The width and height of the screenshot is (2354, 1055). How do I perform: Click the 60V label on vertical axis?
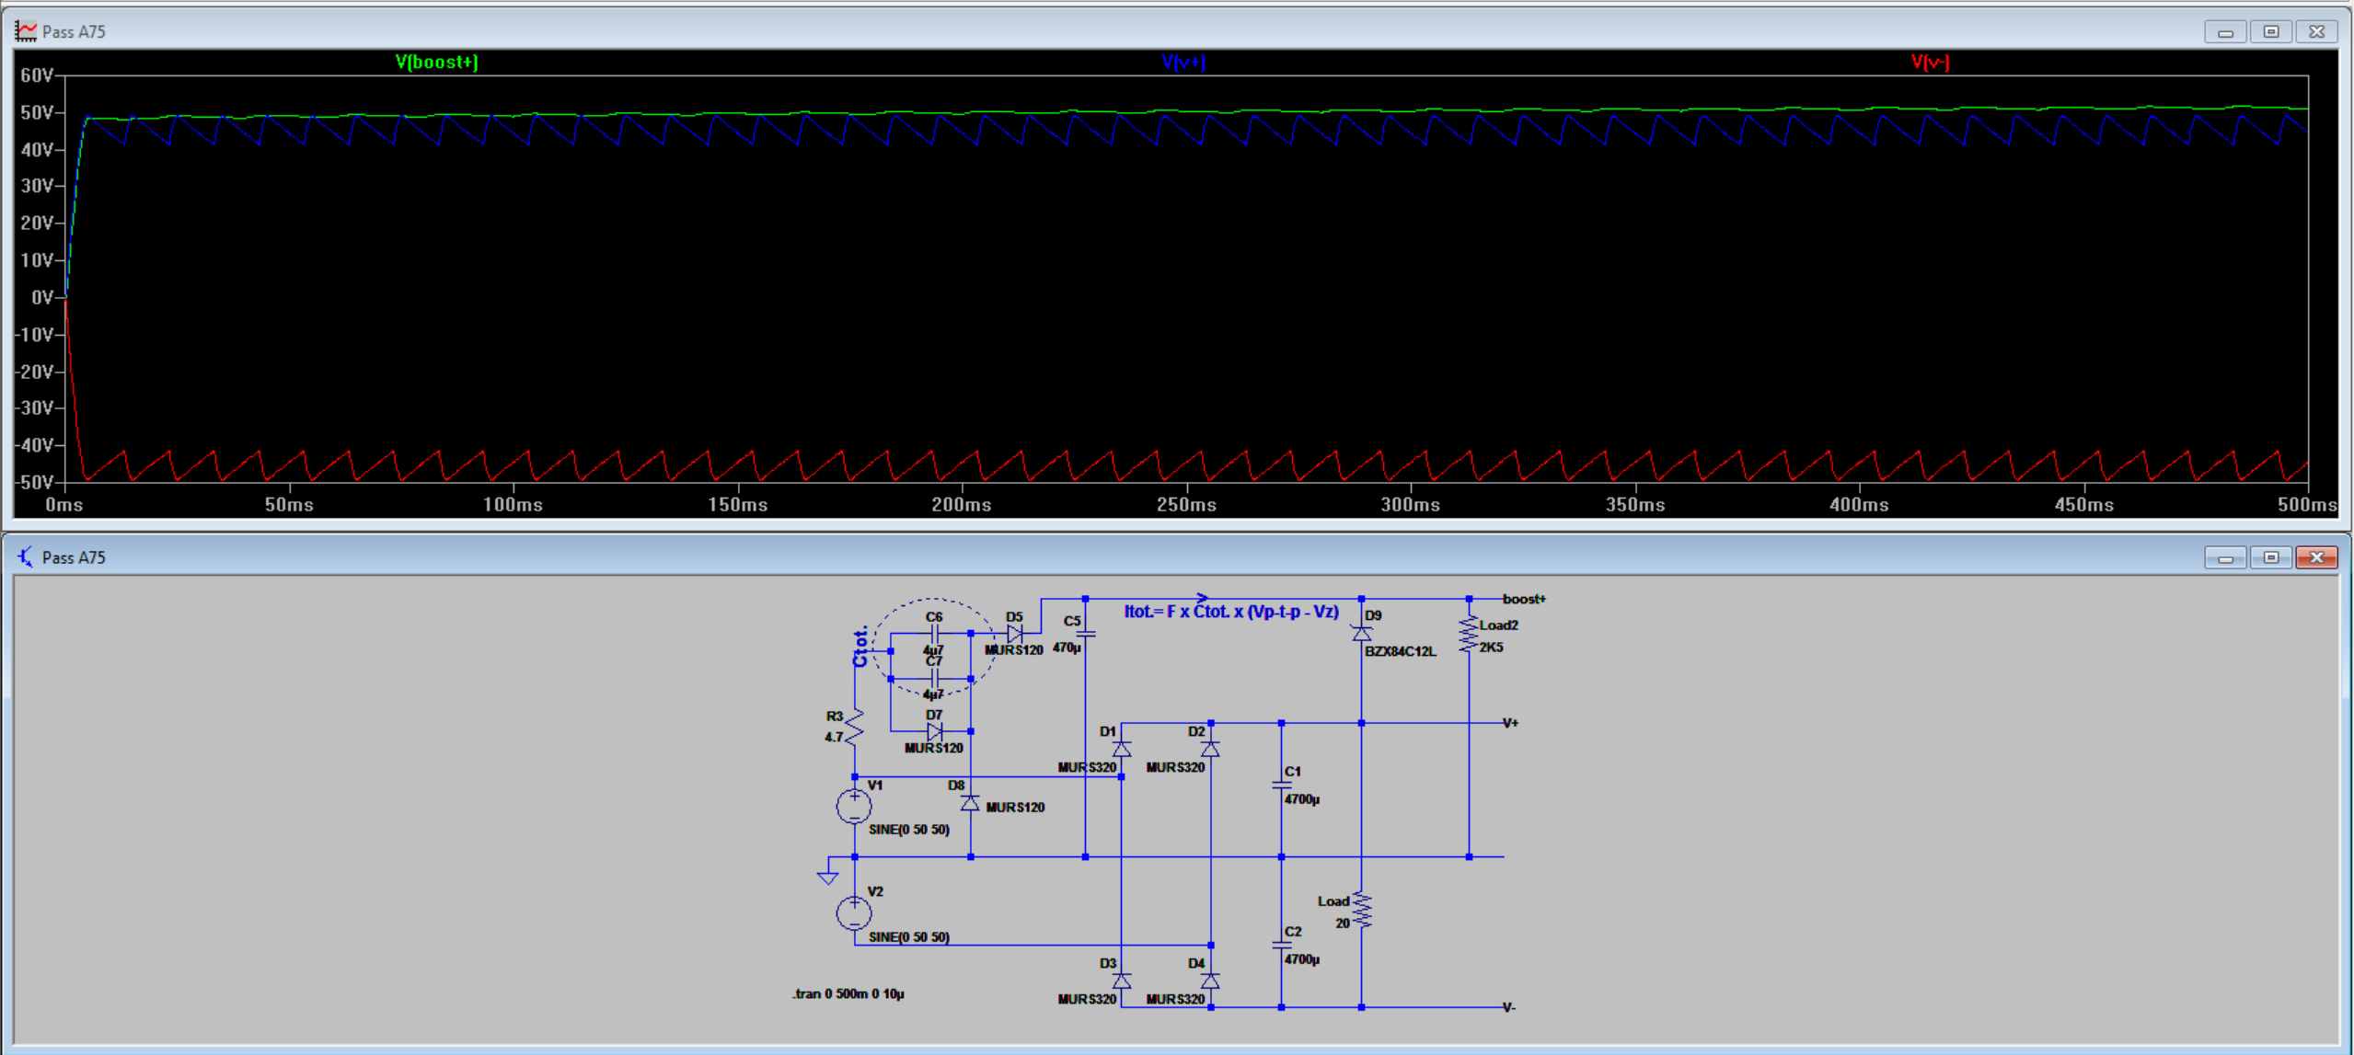tap(36, 75)
